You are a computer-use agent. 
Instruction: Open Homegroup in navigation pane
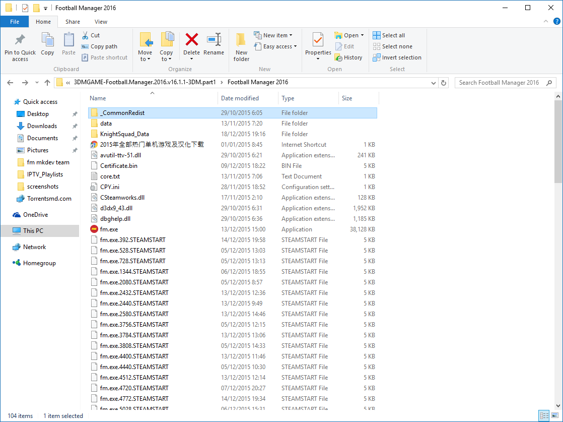[39, 263]
